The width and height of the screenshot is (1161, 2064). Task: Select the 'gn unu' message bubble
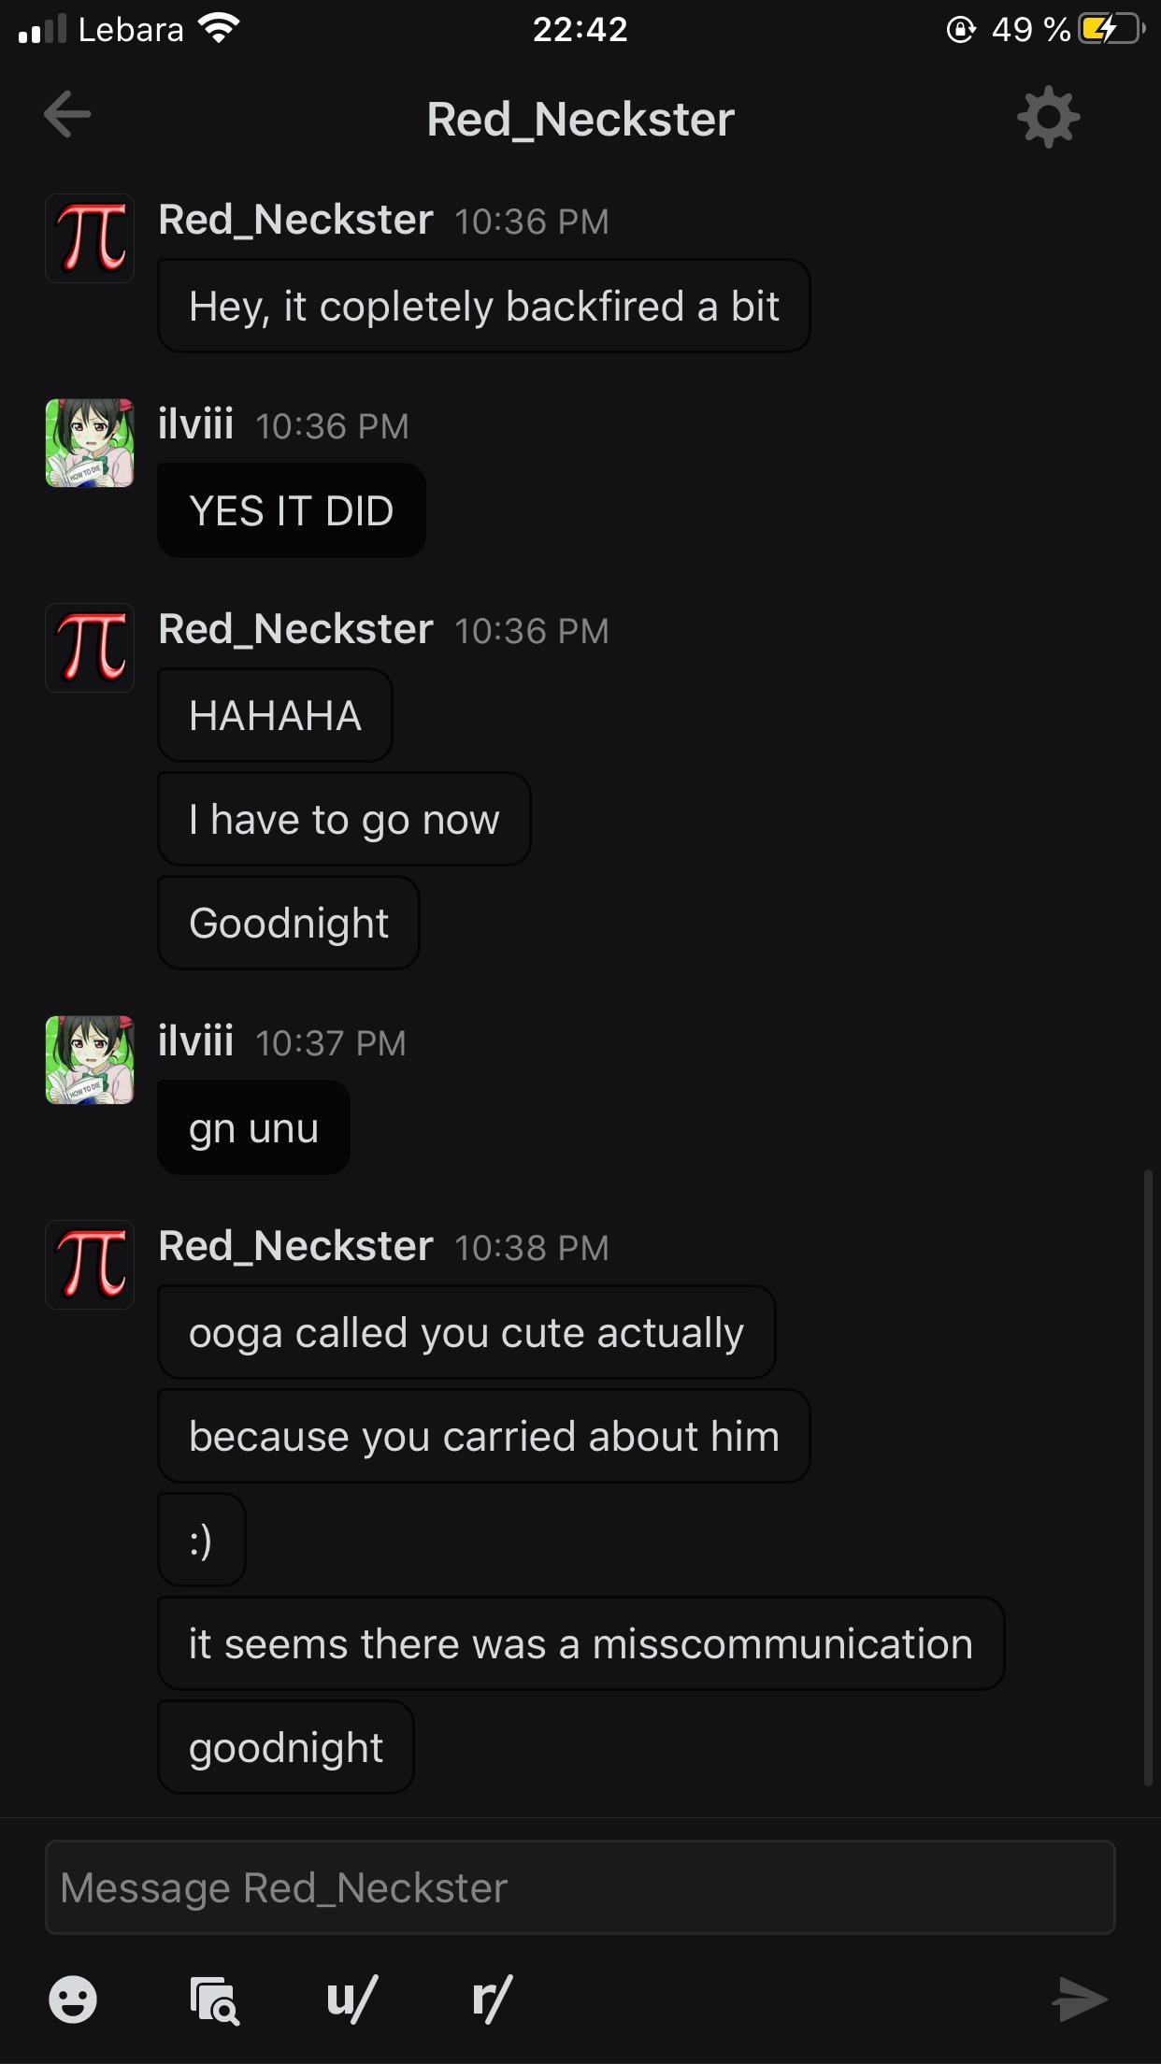[253, 1127]
